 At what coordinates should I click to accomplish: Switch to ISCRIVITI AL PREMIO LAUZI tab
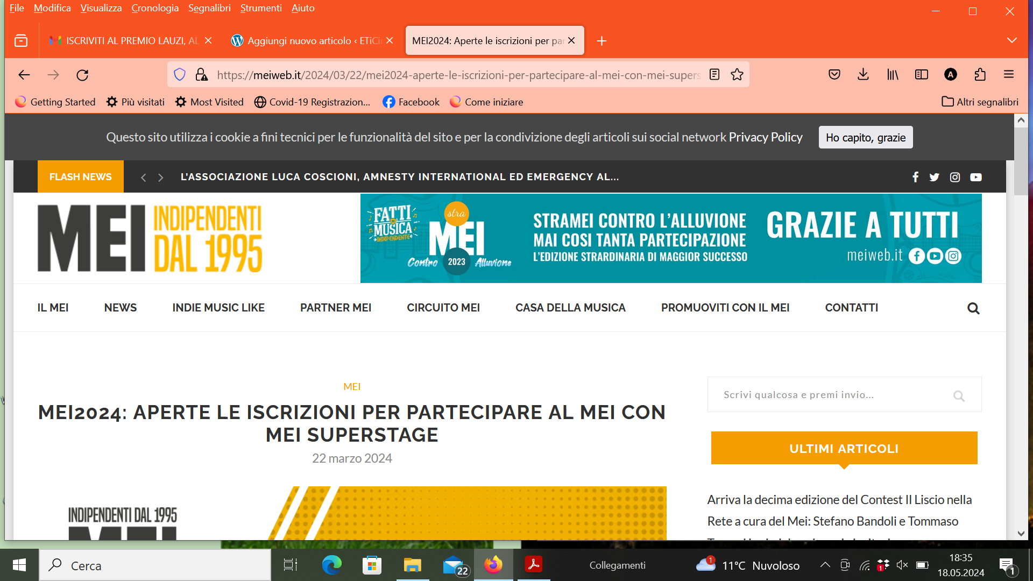click(129, 40)
